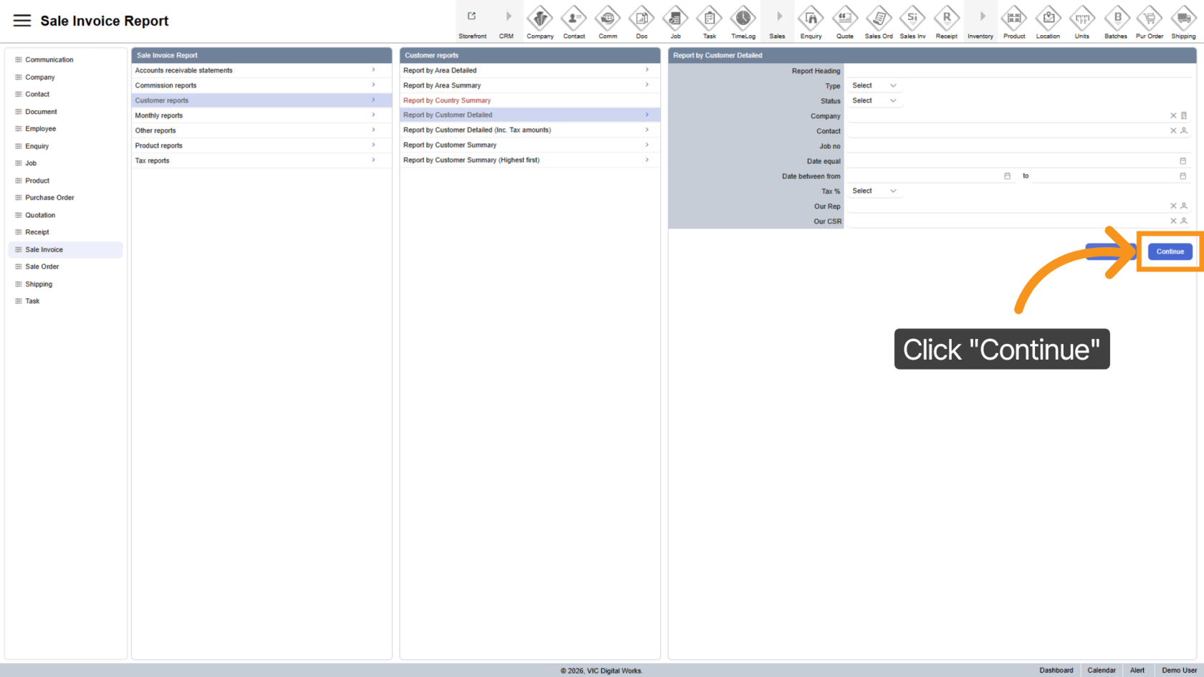Open Dashboard from the footer bar
The image size is (1204, 677).
(x=1056, y=671)
